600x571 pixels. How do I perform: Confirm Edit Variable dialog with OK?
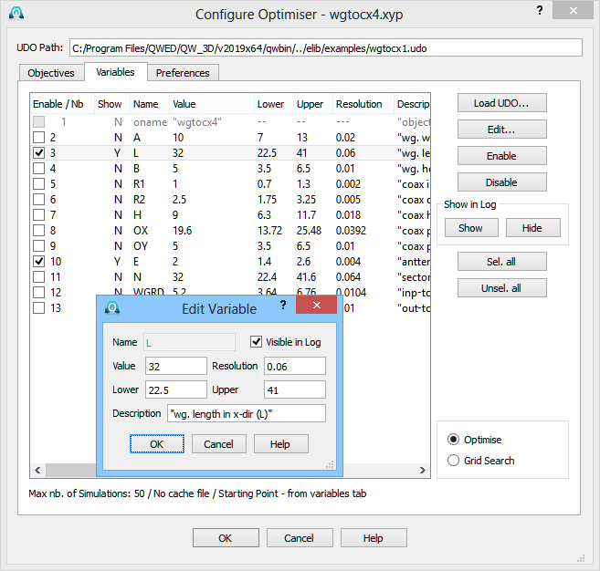point(157,443)
